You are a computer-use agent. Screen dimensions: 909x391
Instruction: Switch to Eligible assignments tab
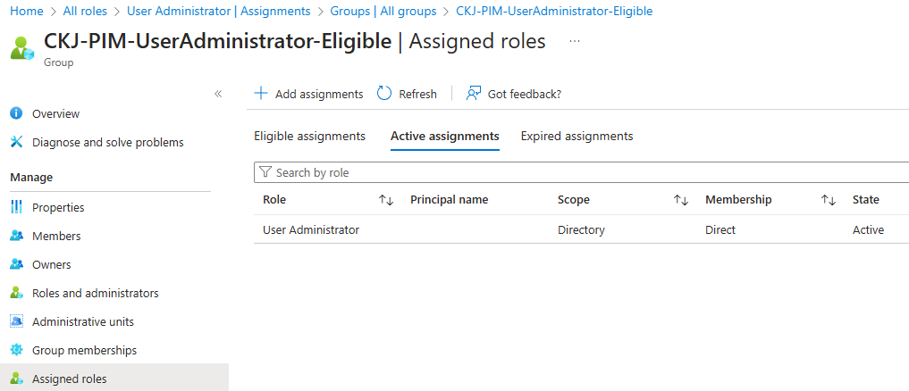click(x=309, y=137)
